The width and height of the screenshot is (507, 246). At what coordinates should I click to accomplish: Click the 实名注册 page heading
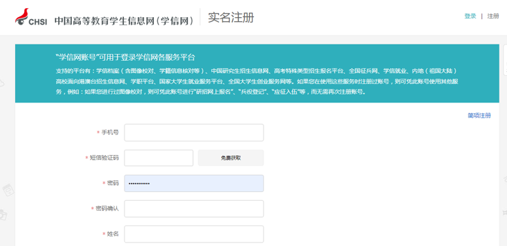coord(231,18)
